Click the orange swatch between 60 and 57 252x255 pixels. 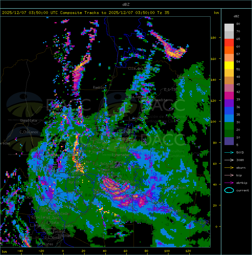[x=229, y=50]
